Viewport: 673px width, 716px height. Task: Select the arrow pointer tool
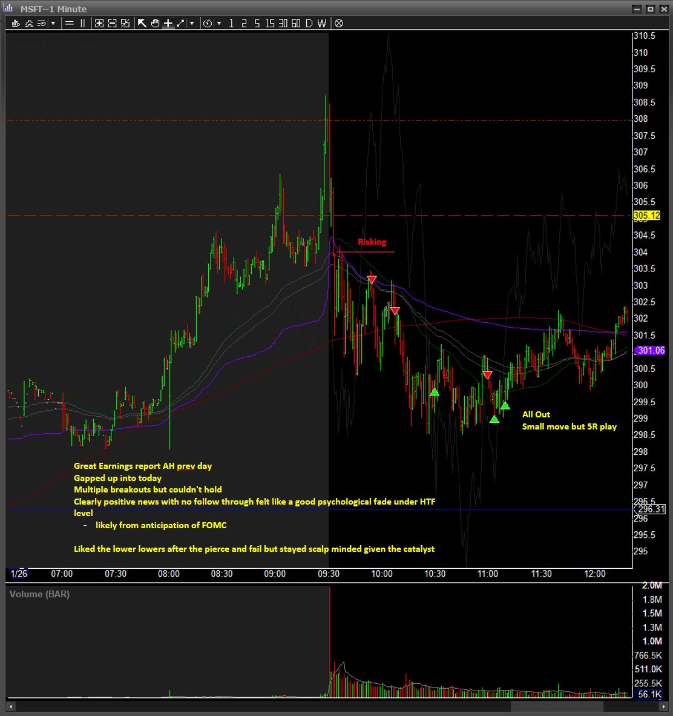142,23
